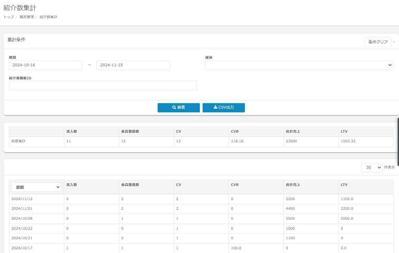The width and height of the screenshot is (399, 253).
Task: Click the 検索 search button
Action: [x=179, y=108]
